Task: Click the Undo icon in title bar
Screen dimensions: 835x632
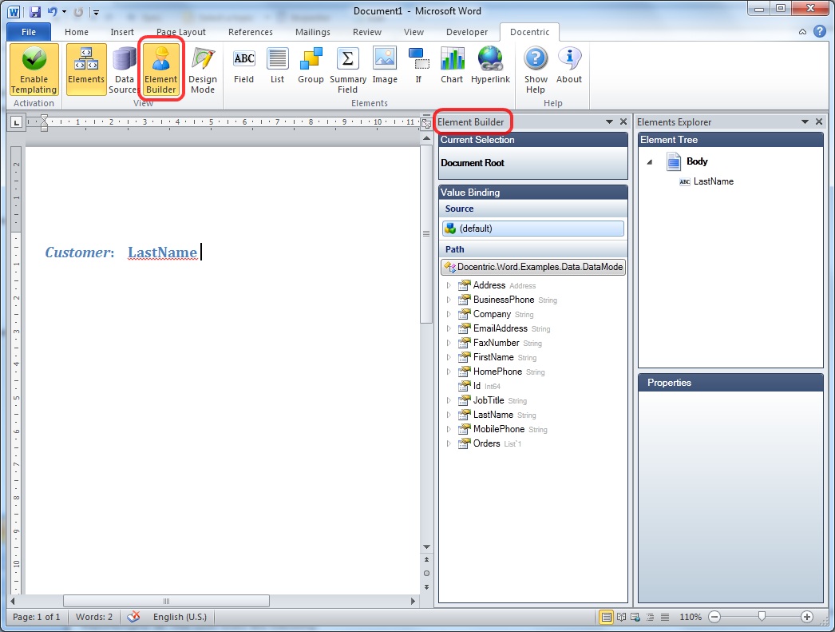Action: (x=52, y=11)
